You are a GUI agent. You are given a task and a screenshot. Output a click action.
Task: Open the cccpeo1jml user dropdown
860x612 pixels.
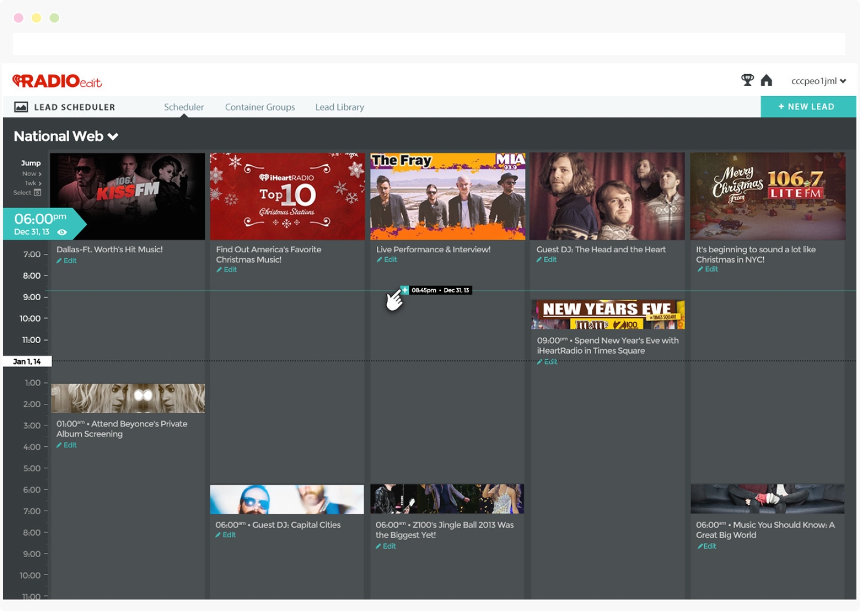tap(819, 81)
